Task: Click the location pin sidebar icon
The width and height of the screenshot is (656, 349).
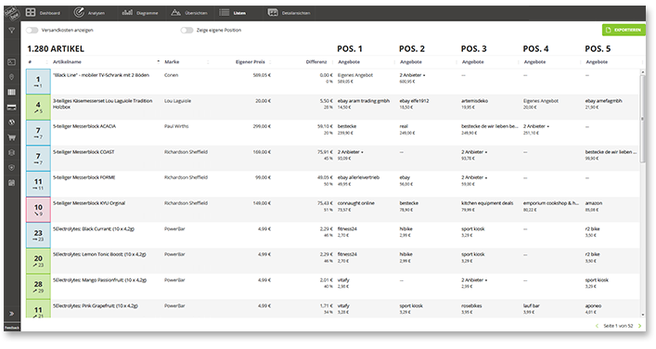Action: click(12, 77)
